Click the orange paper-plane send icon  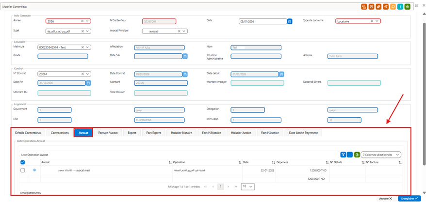[x=386, y=6]
